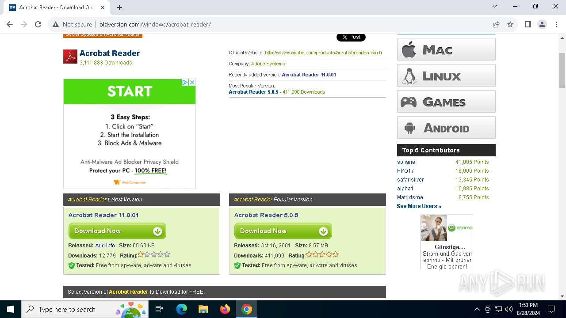Open Chrome profile menu

(542, 24)
